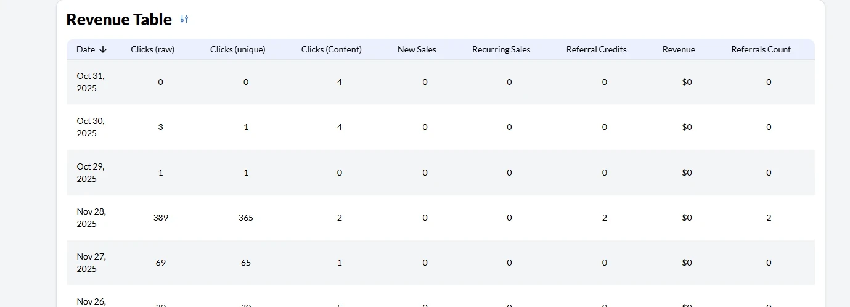Screen dimensions: 850x307
Task: Sort by the Date column header
Action: point(86,49)
